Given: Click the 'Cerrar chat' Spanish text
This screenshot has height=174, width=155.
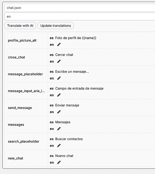Looking at the screenshot, I should pyautogui.click(x=64, y=55).
